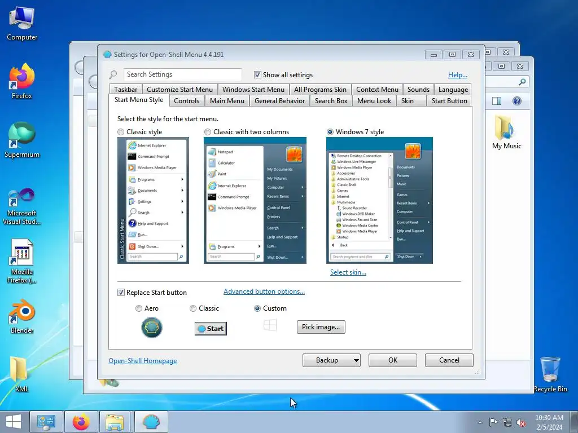Open Advanced button options... link

click(264, 291)
